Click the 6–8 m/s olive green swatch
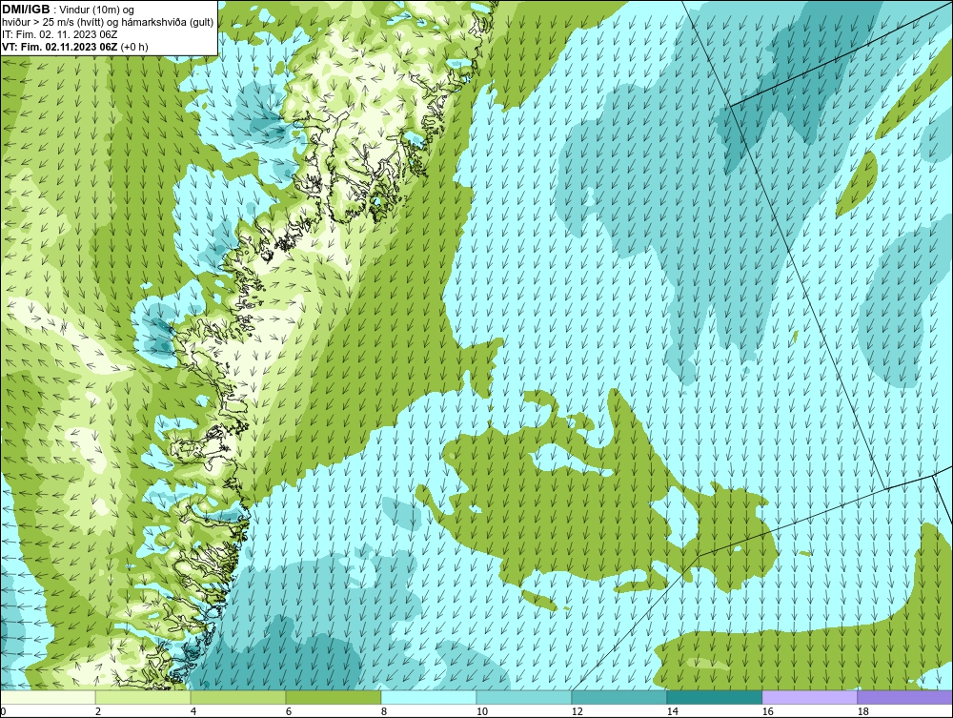The image size is (953, 718). (333, 697)
